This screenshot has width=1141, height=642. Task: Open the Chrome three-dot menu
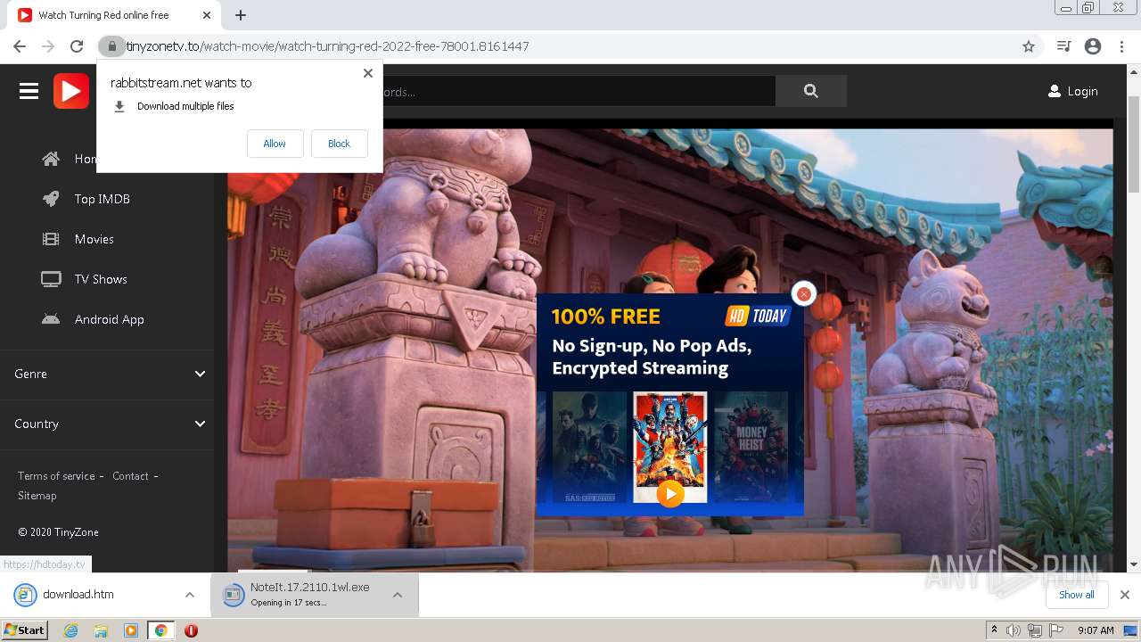coord(1122,46)
